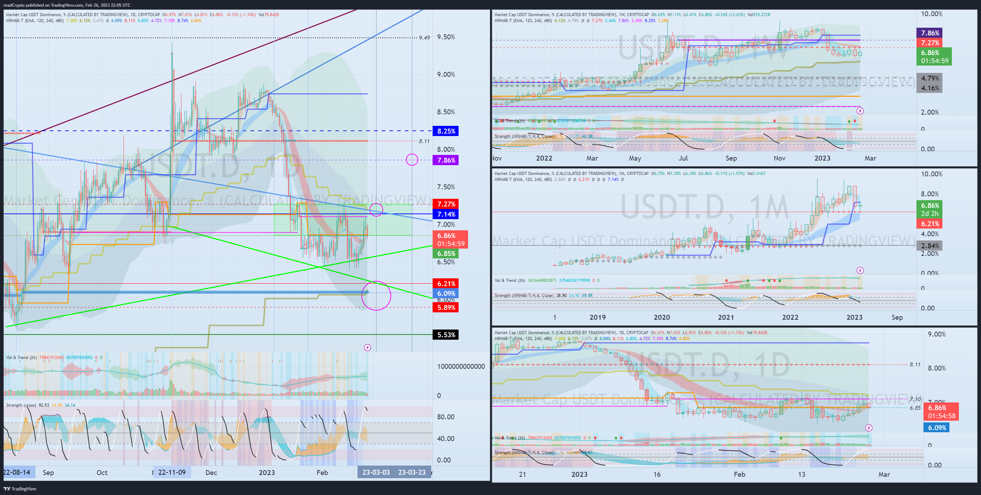Click the large magenta circle near 6.09% level

(x=376, y=295)
